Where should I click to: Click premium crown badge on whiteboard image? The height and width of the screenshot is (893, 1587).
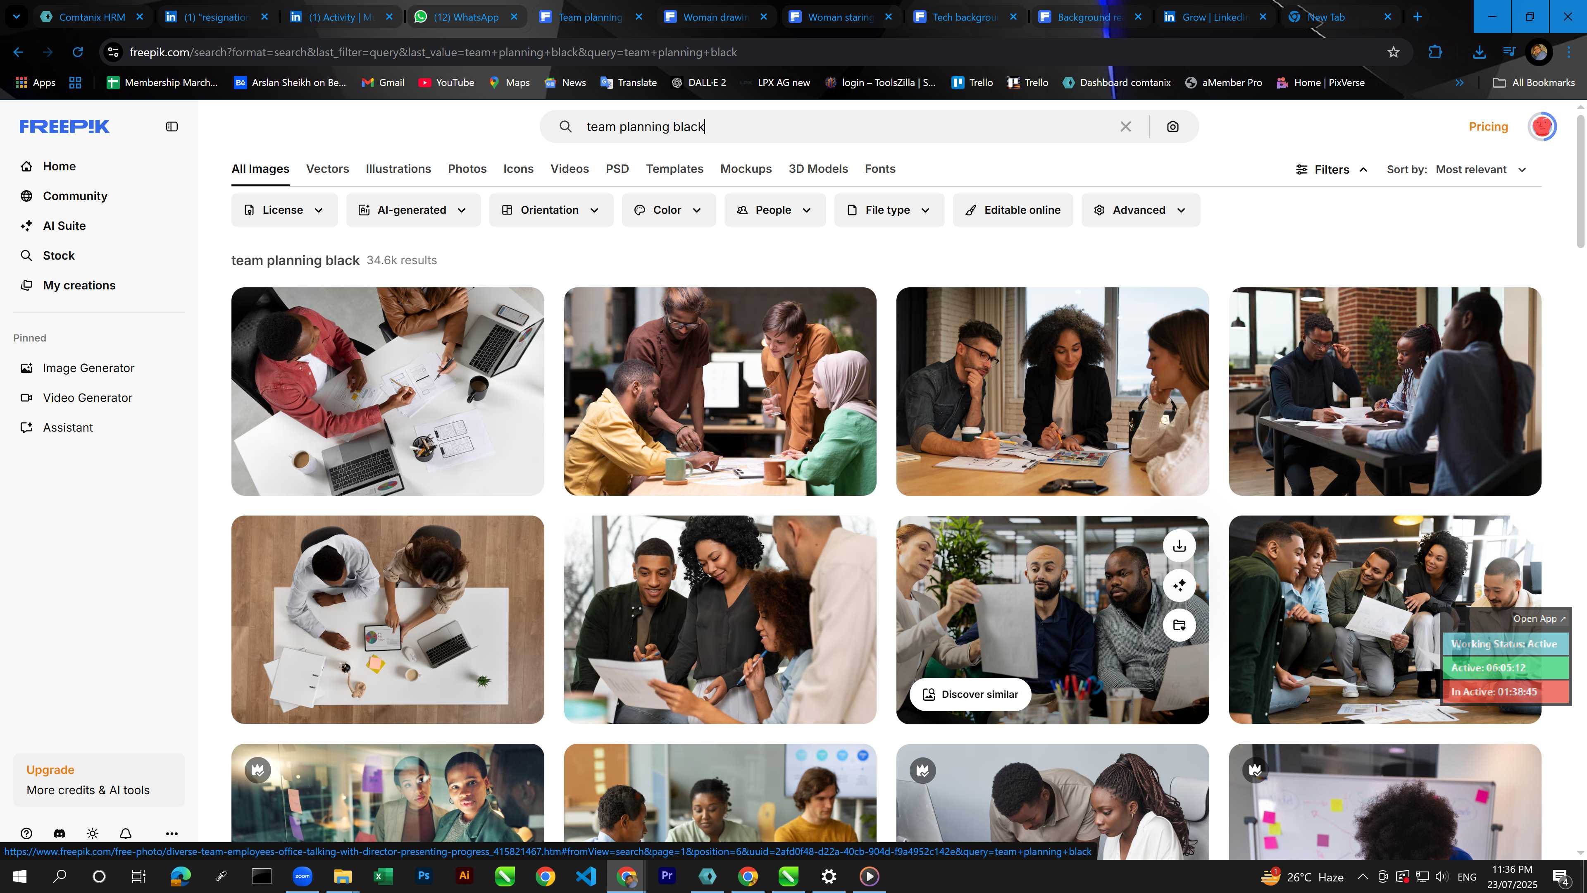point(1255,770)
